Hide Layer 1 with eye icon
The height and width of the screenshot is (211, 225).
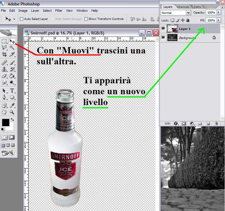click(163, 28)
